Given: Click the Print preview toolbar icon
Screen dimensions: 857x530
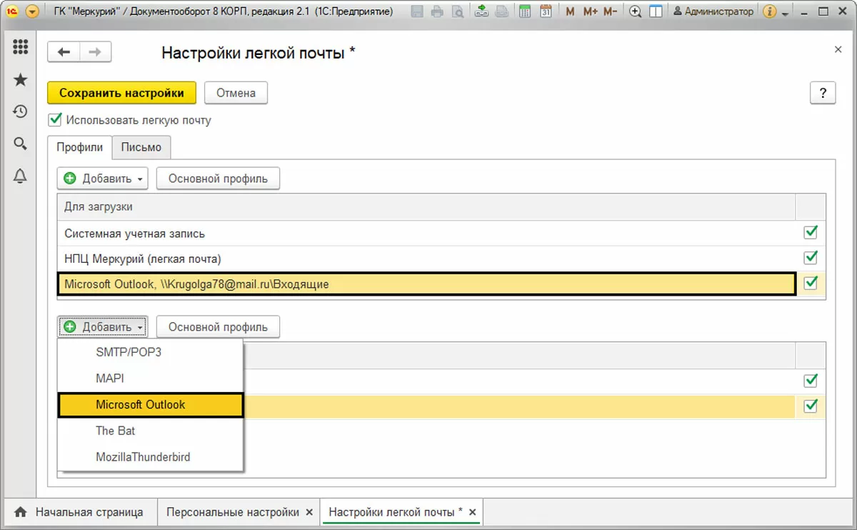Looking at the screenshot, I should 457,11.
